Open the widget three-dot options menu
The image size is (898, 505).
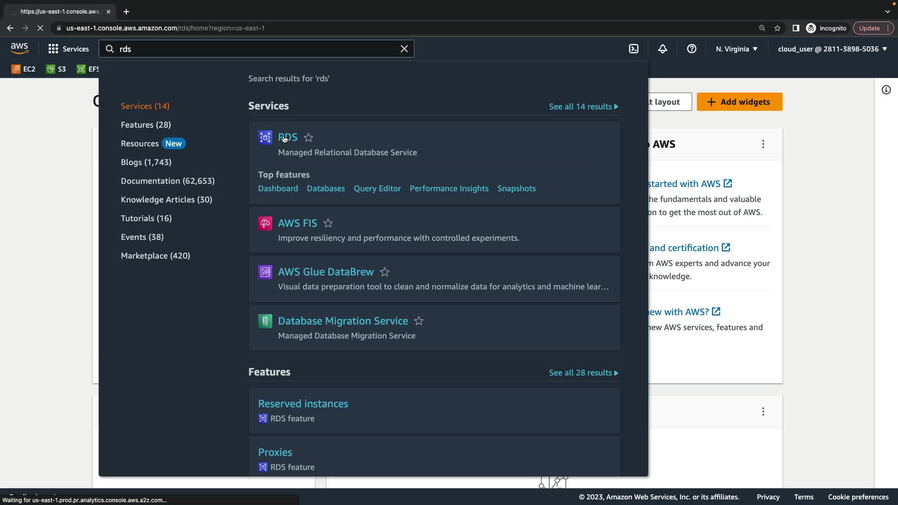pos(763,144)
